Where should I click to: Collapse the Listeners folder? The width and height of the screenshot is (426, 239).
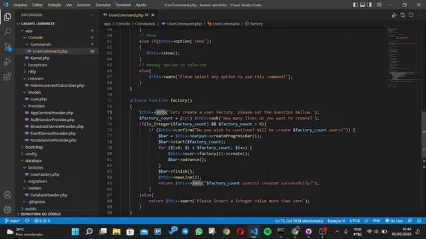(x=57, y=78)
